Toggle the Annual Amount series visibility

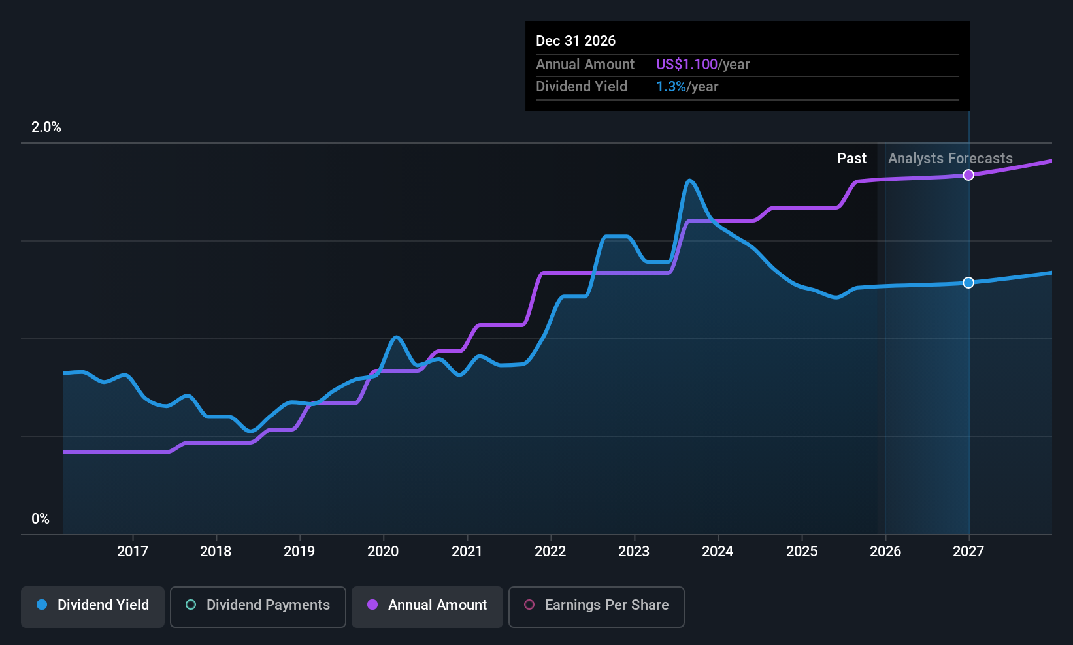coord(427,606)
